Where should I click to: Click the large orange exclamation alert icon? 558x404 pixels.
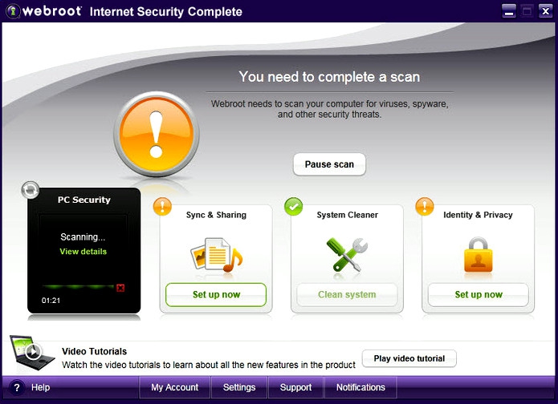tap(157, 134)
